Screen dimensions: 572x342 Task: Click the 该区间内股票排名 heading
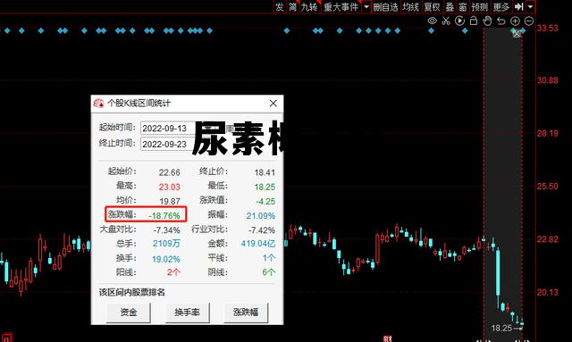pyautogui.click(x=132, y=292)
